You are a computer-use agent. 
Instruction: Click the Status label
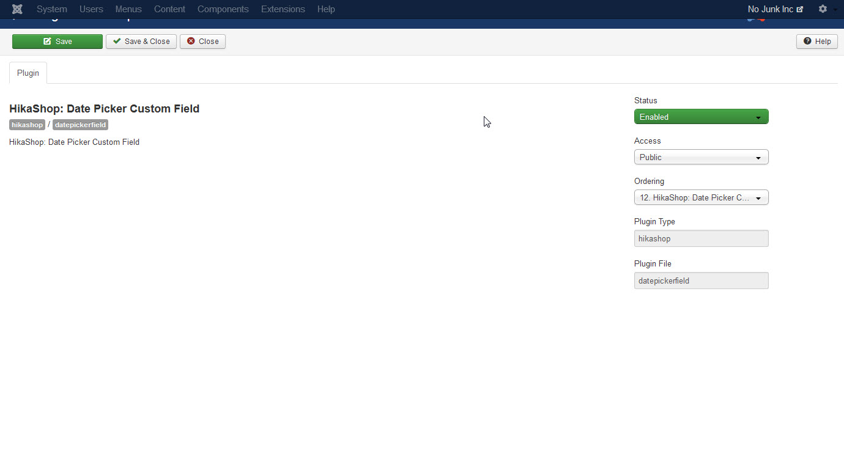click(x=646, y=101)
